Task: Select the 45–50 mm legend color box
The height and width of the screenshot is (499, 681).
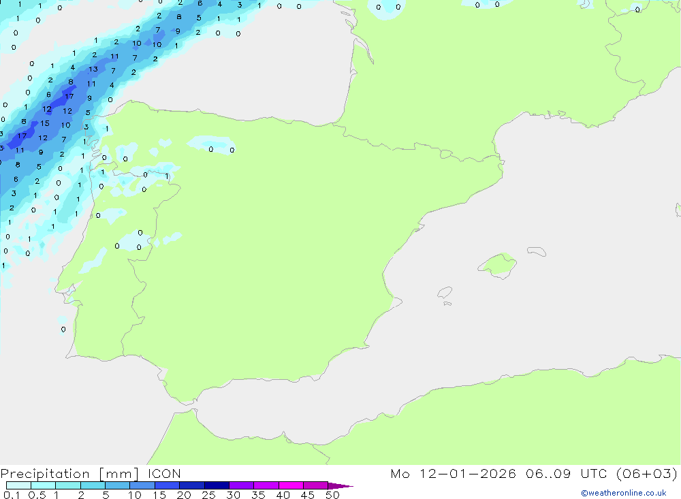Action: pyautogui.click(x=315, y=485)
